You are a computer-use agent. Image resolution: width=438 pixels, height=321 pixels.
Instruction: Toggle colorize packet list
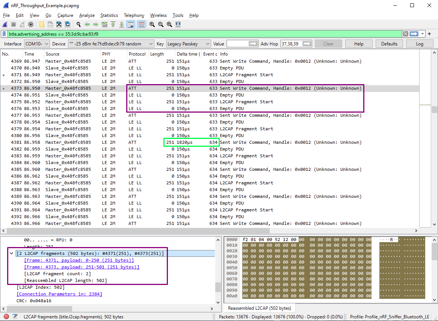tap(140, 24)
